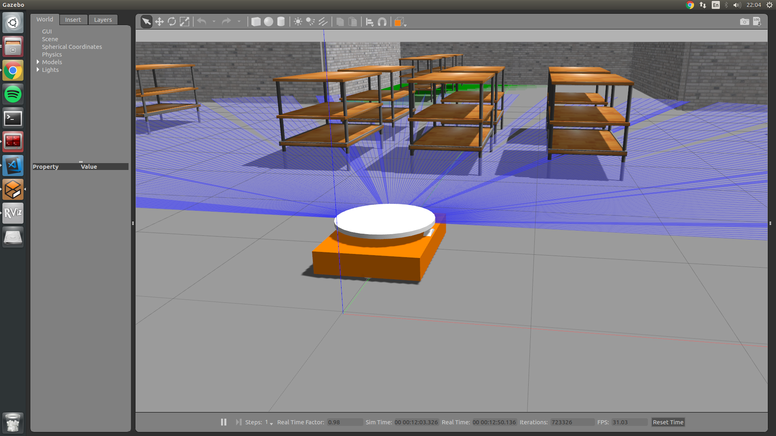Select Physics in the world tree
The width and height of the screenshot is (776, 436).
tap(52, 55)
